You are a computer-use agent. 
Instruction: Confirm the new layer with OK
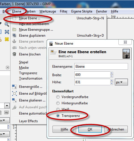point(90,129)
